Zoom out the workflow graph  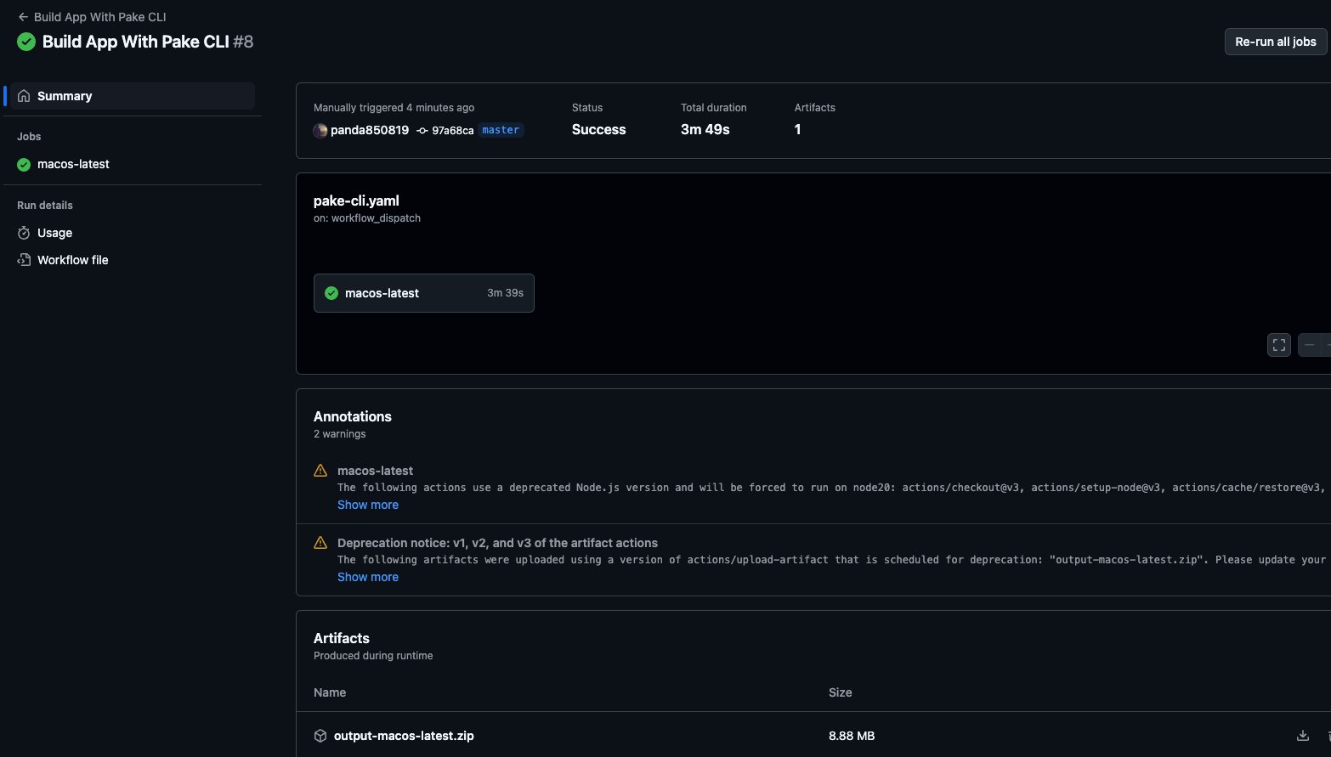click(x=1310, y=345)
